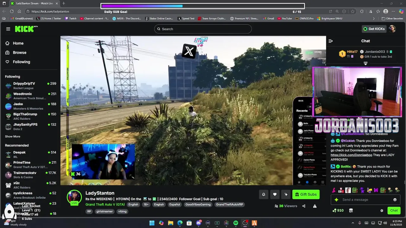Screen dimensions: 406x228
Task: Open the Gmail(Business) bookmark
Action: click(22, 19)
